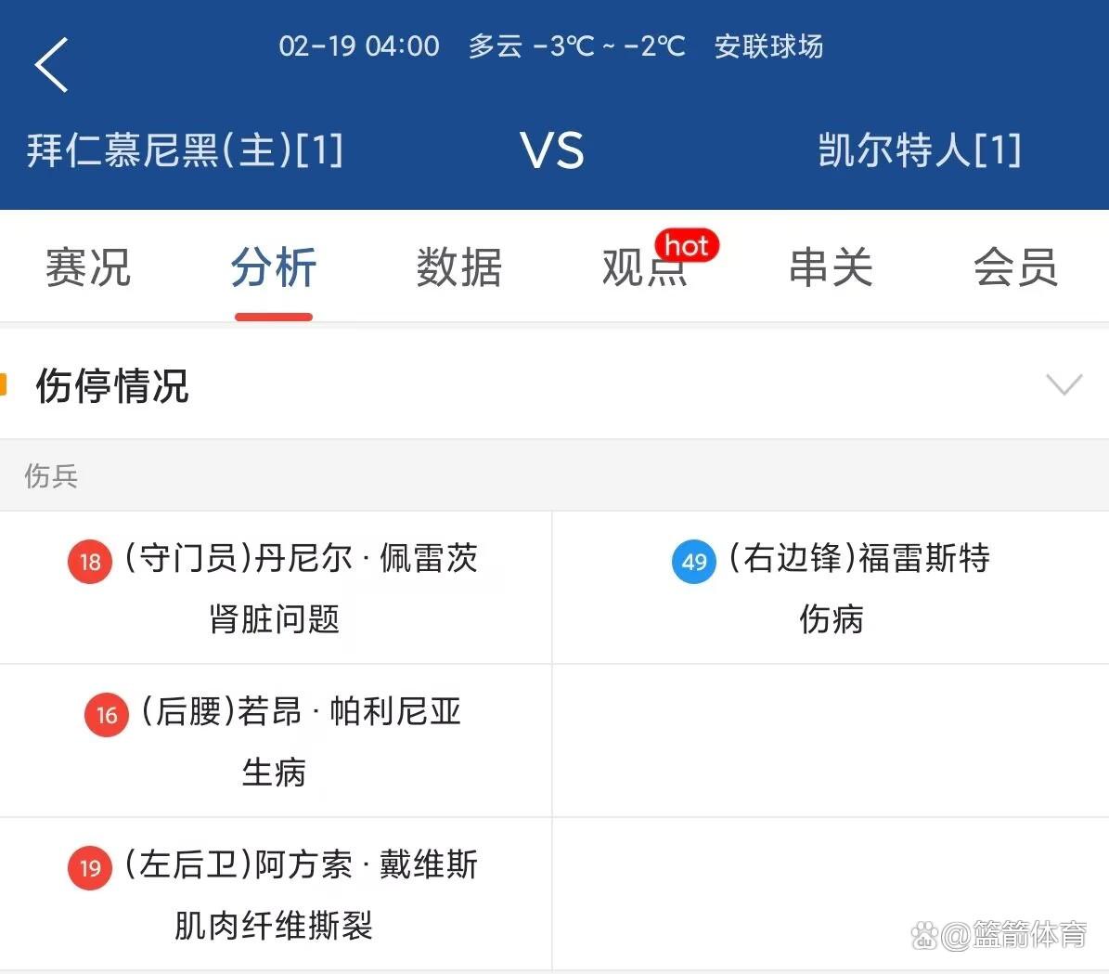Click team name 凯尔特人[1]
The height and width of the screenshot is (974, 1109).
(x=920, y=149)
